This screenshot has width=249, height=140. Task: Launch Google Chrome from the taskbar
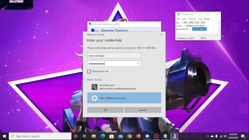click(130, 136)
